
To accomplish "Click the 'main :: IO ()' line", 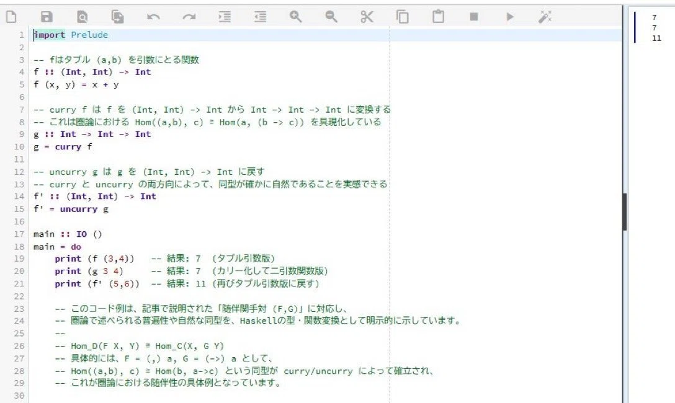I will (x=68, y=234).
